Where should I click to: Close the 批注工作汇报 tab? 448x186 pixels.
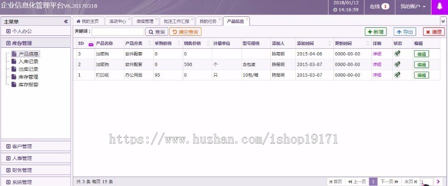[192, 19]
